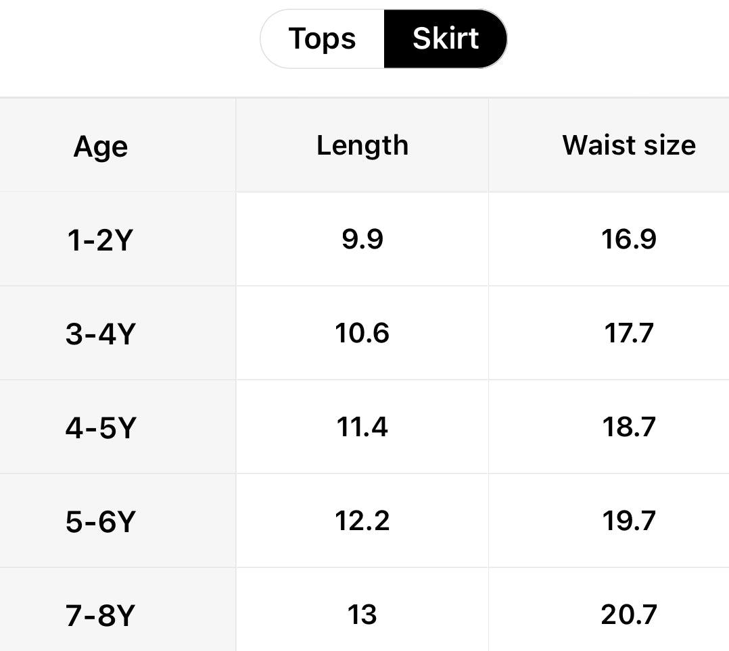Select the 4-5Y age row
729x651 pixels.
(x=101, y=427)
